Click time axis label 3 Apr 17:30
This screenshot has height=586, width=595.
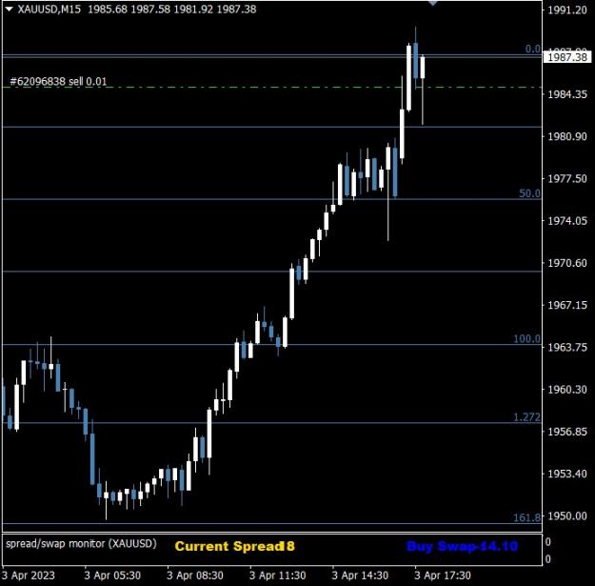point(443,576)
